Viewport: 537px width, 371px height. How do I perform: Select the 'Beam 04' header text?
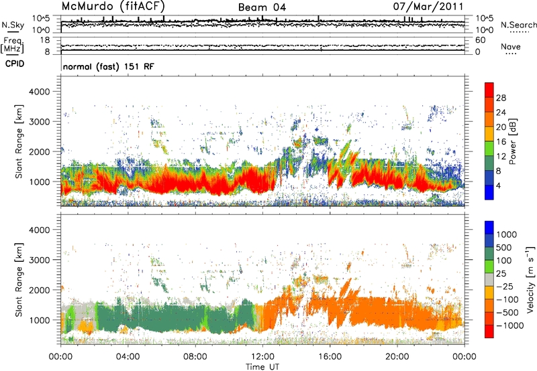click(x=262, y=7)
